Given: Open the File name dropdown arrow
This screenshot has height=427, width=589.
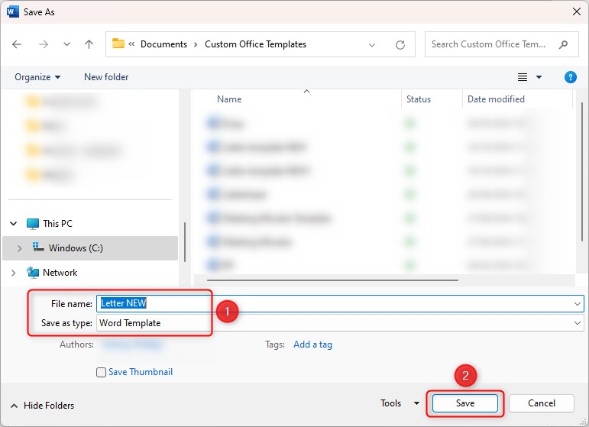Looking at the screenshot, I should 578,303.
